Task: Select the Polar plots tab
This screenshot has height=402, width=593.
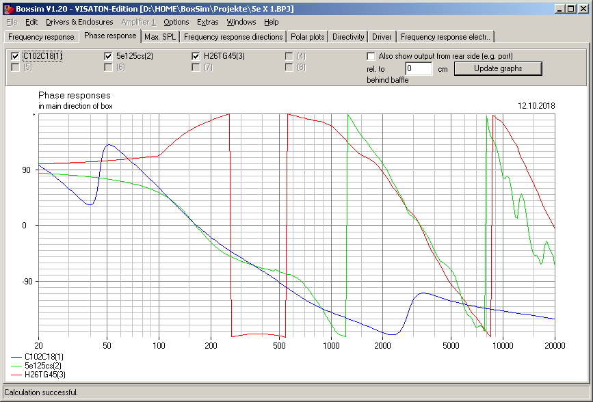Action: coord(308,37)
